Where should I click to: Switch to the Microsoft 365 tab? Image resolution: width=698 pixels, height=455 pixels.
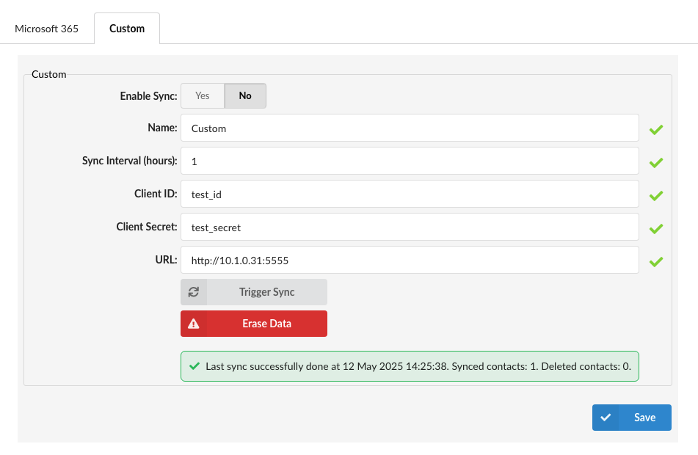tap(47, 29)
